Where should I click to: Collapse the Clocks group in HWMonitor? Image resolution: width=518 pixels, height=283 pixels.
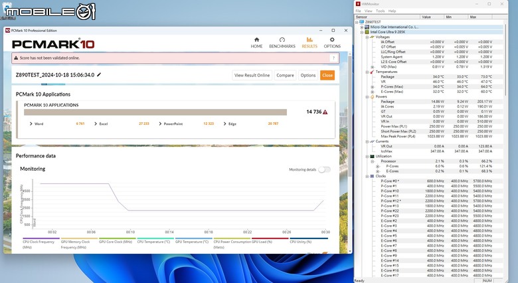coord(367,176)
